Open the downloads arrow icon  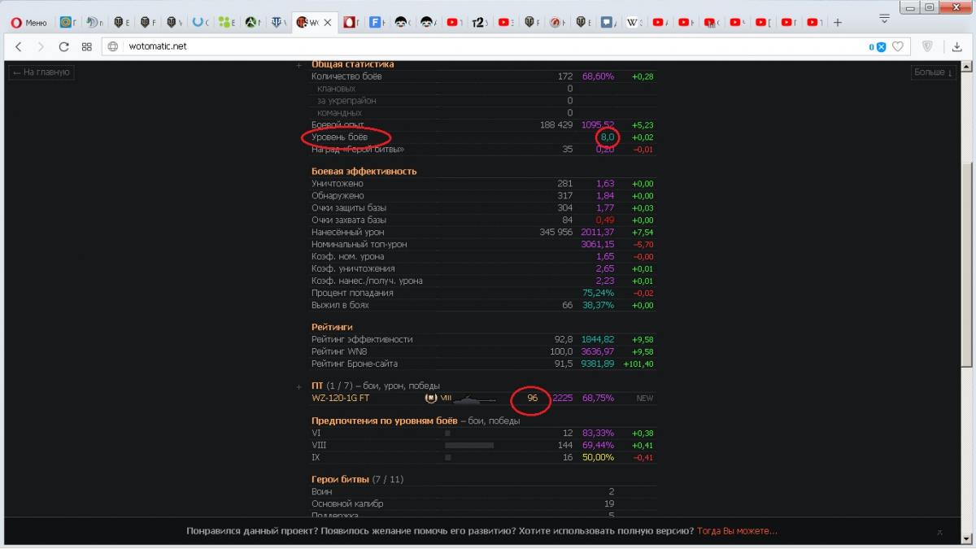click(x=956, y=46)
